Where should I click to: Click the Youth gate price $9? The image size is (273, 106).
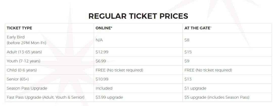(x=187, y=61)
